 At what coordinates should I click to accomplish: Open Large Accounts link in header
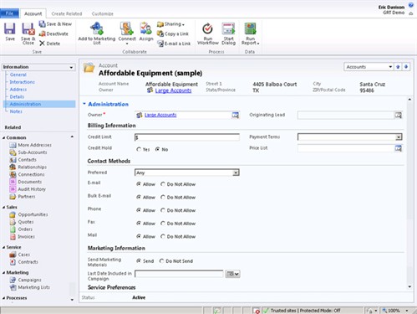click(x=173, y=90)
